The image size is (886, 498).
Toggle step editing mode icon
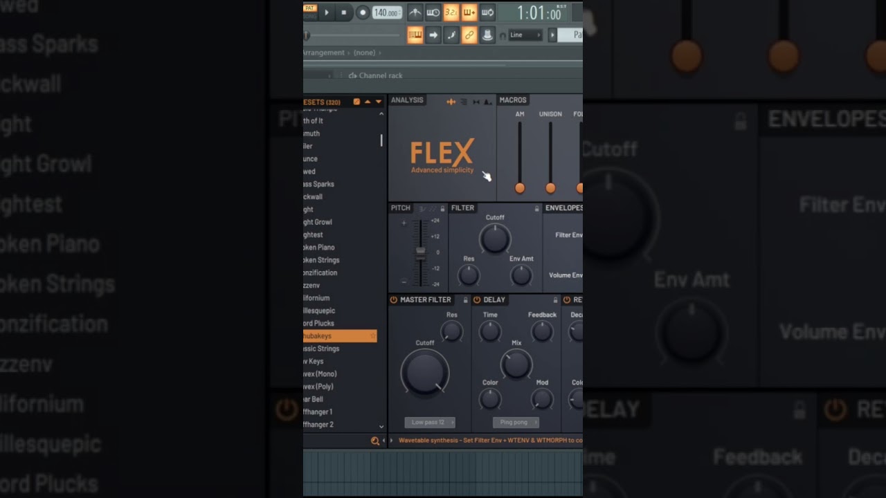[x=451, y=35]
